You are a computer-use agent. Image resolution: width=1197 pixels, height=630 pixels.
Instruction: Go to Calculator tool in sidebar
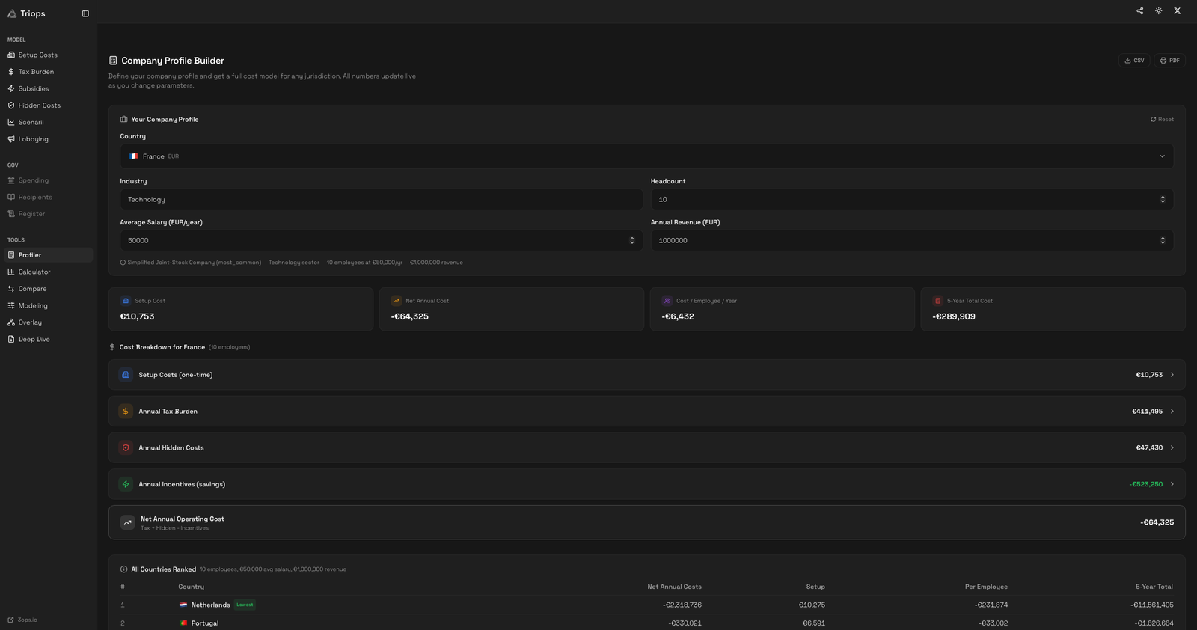coord(34,272)
